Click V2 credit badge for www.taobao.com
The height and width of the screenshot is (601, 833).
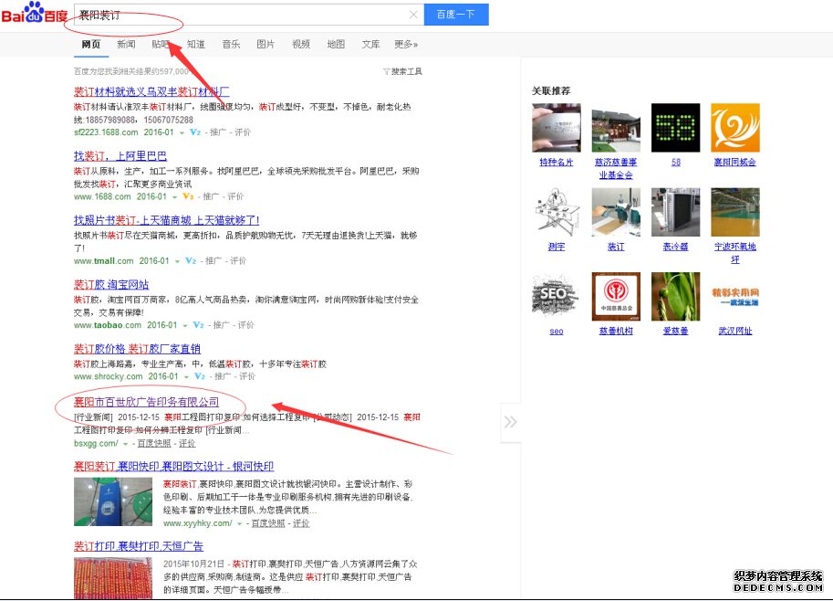point(198,325)
